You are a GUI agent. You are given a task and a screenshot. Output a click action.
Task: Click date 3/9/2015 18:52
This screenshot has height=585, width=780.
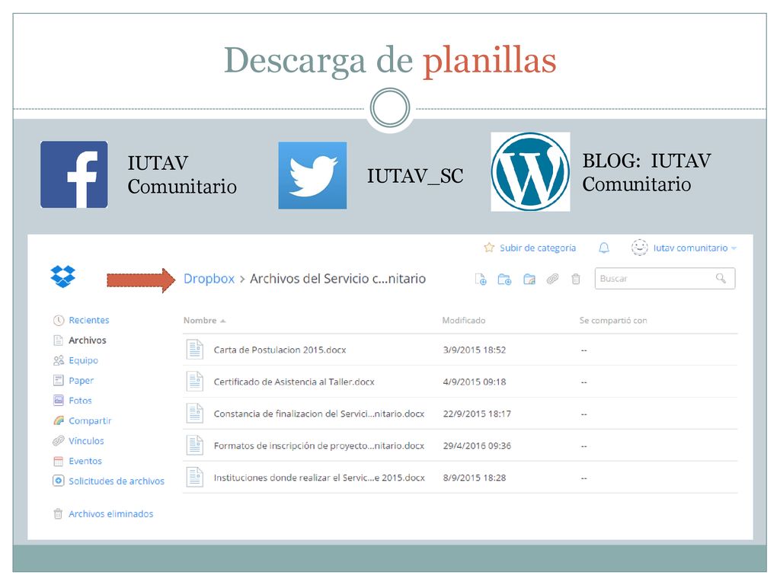pyautogui.click(x=475, y=350)
